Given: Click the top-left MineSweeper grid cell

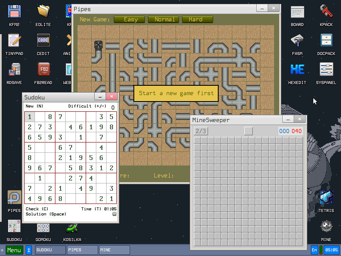Looking at the screenshot, I should click(x=197, y=140).
